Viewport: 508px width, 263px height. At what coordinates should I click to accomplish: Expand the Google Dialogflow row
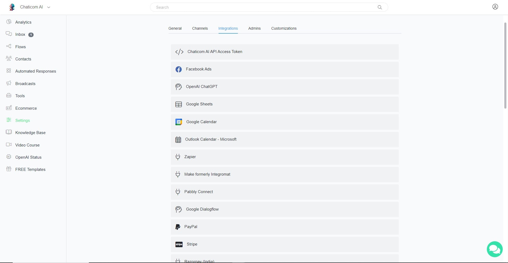(x=285, y=209)
